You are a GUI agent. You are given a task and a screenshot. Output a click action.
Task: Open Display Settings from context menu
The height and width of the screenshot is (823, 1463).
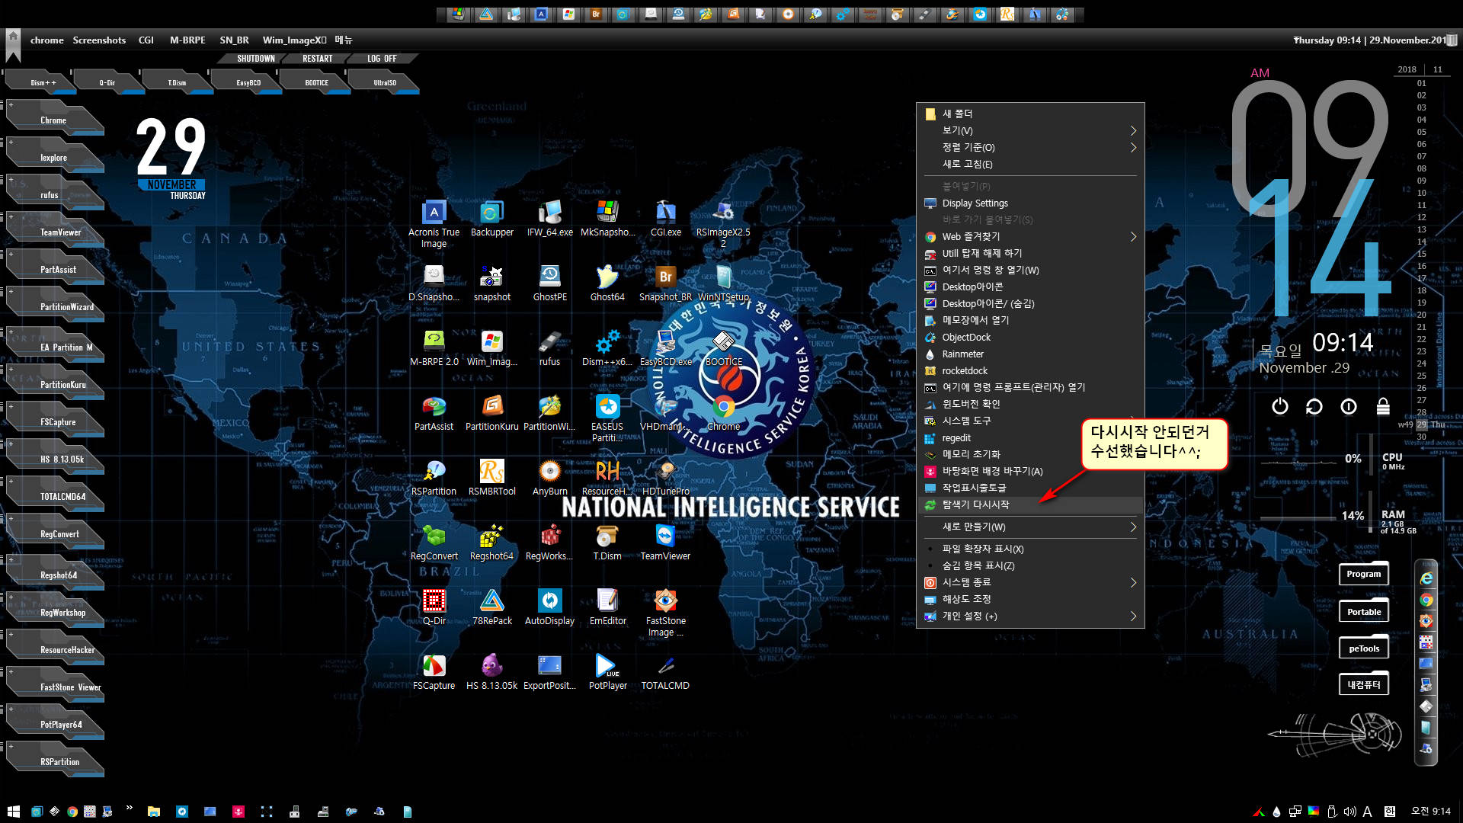pyautogui.click(x=1029, y=203)
